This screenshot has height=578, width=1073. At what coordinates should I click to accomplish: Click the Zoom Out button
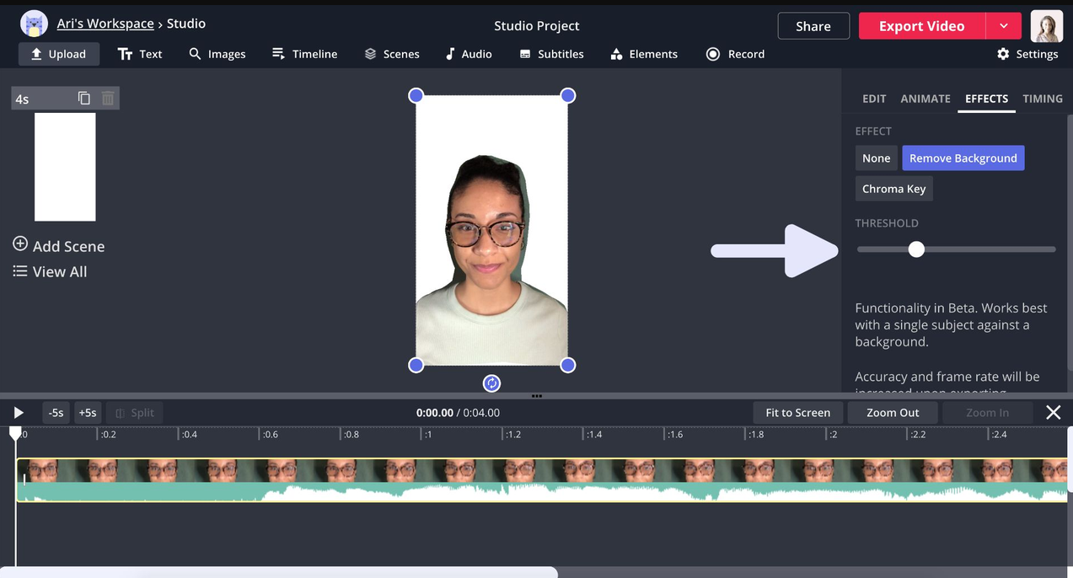(x=893, y=413)
